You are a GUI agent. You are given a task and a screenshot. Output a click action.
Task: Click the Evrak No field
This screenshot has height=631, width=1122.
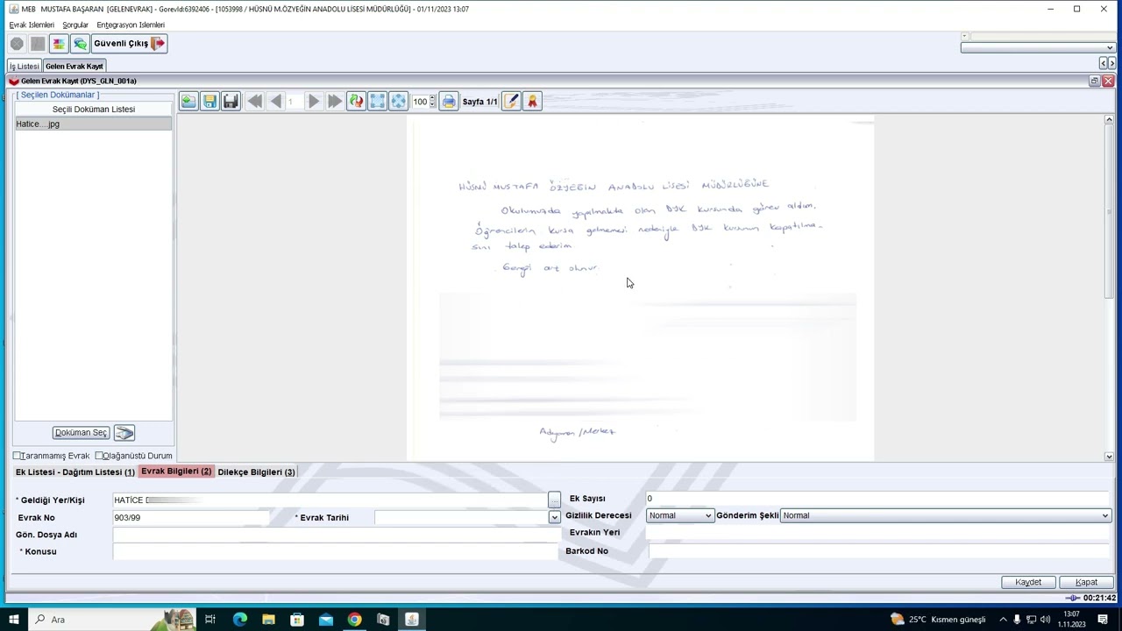pos(191,518)
